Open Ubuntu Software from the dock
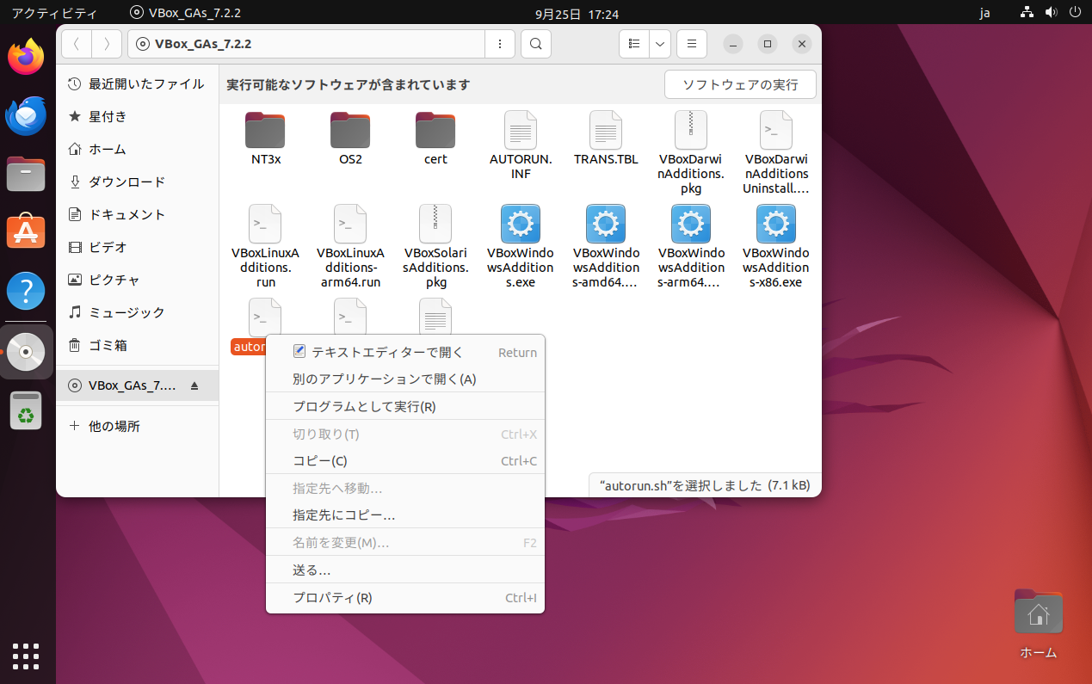The width and height of the screenshot is (1092, 684). (x=26, y=231)
